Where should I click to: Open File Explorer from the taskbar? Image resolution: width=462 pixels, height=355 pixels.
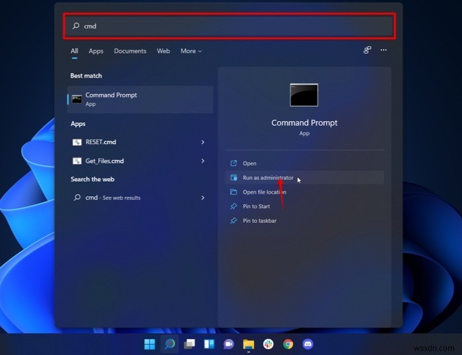249,344
